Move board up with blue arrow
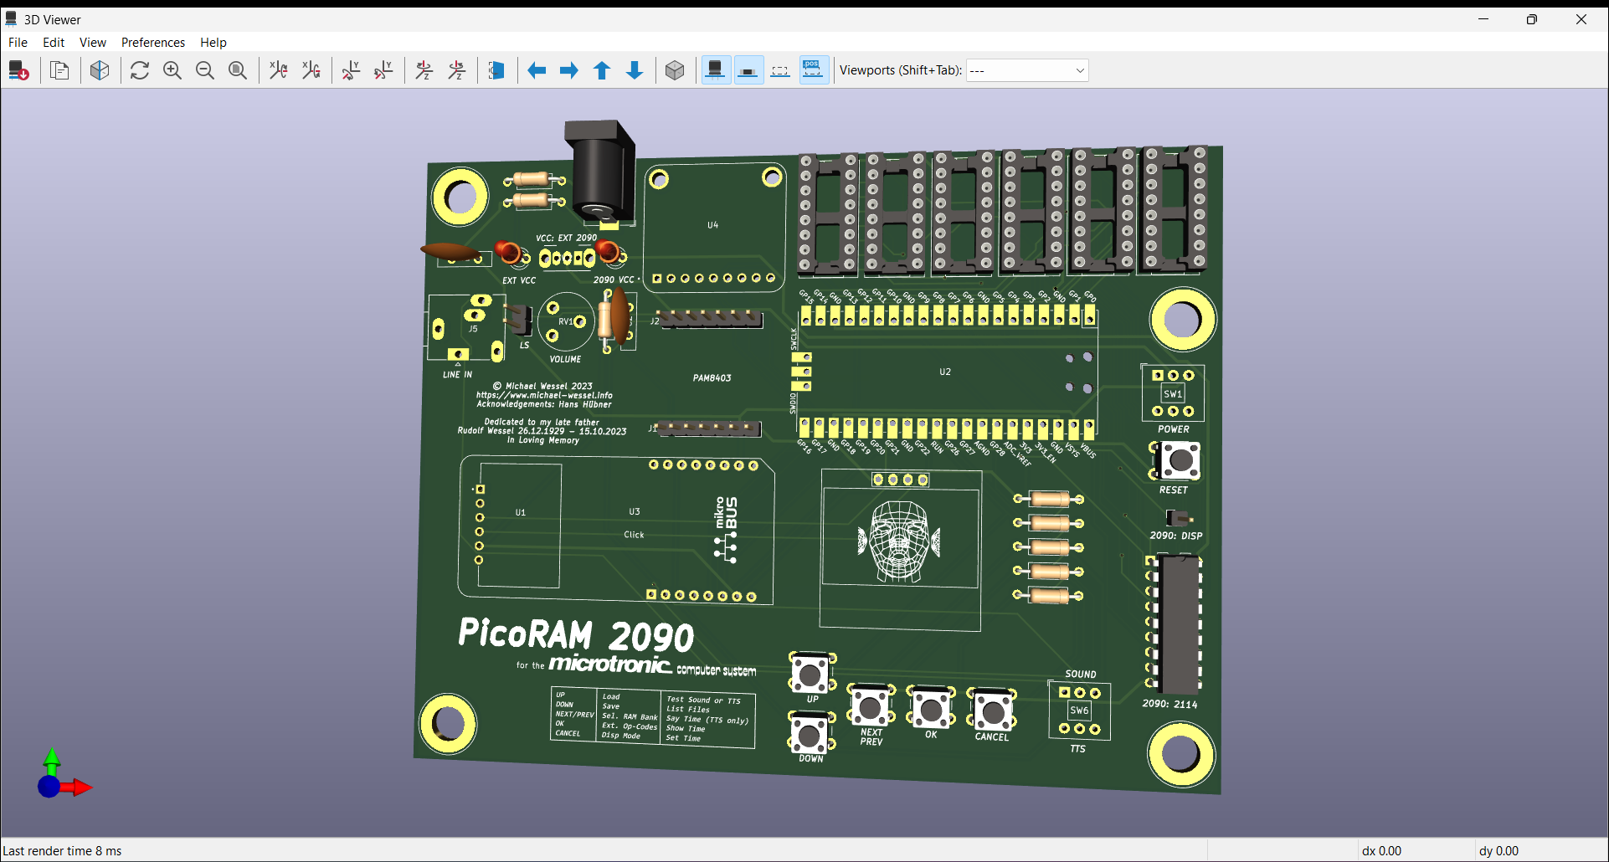This screenshot has width=1609, height=862. [x=602, y=70]
